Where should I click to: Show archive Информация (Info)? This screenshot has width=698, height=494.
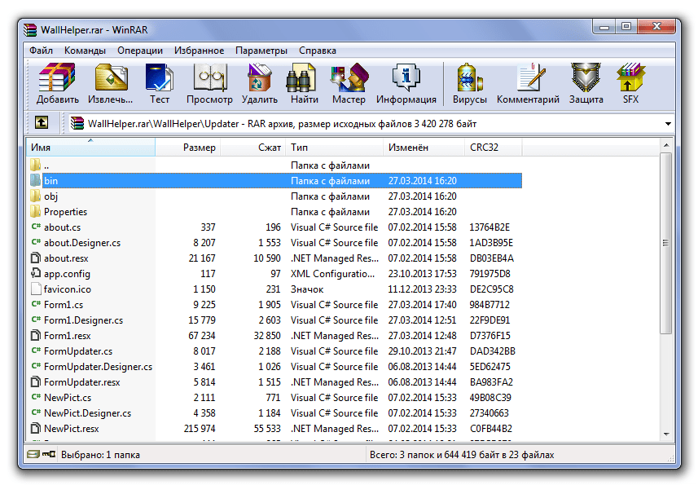pos(406,84)
